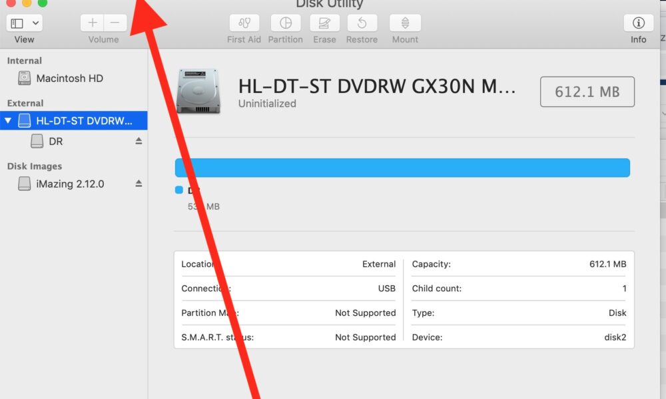Click the blue DR legend swatch

click(x=178, y=190)
